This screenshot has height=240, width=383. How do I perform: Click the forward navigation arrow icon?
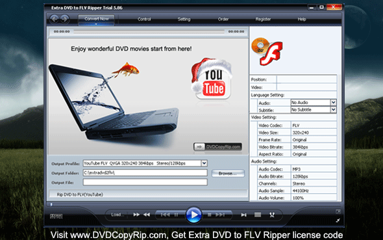coord(65,19)
